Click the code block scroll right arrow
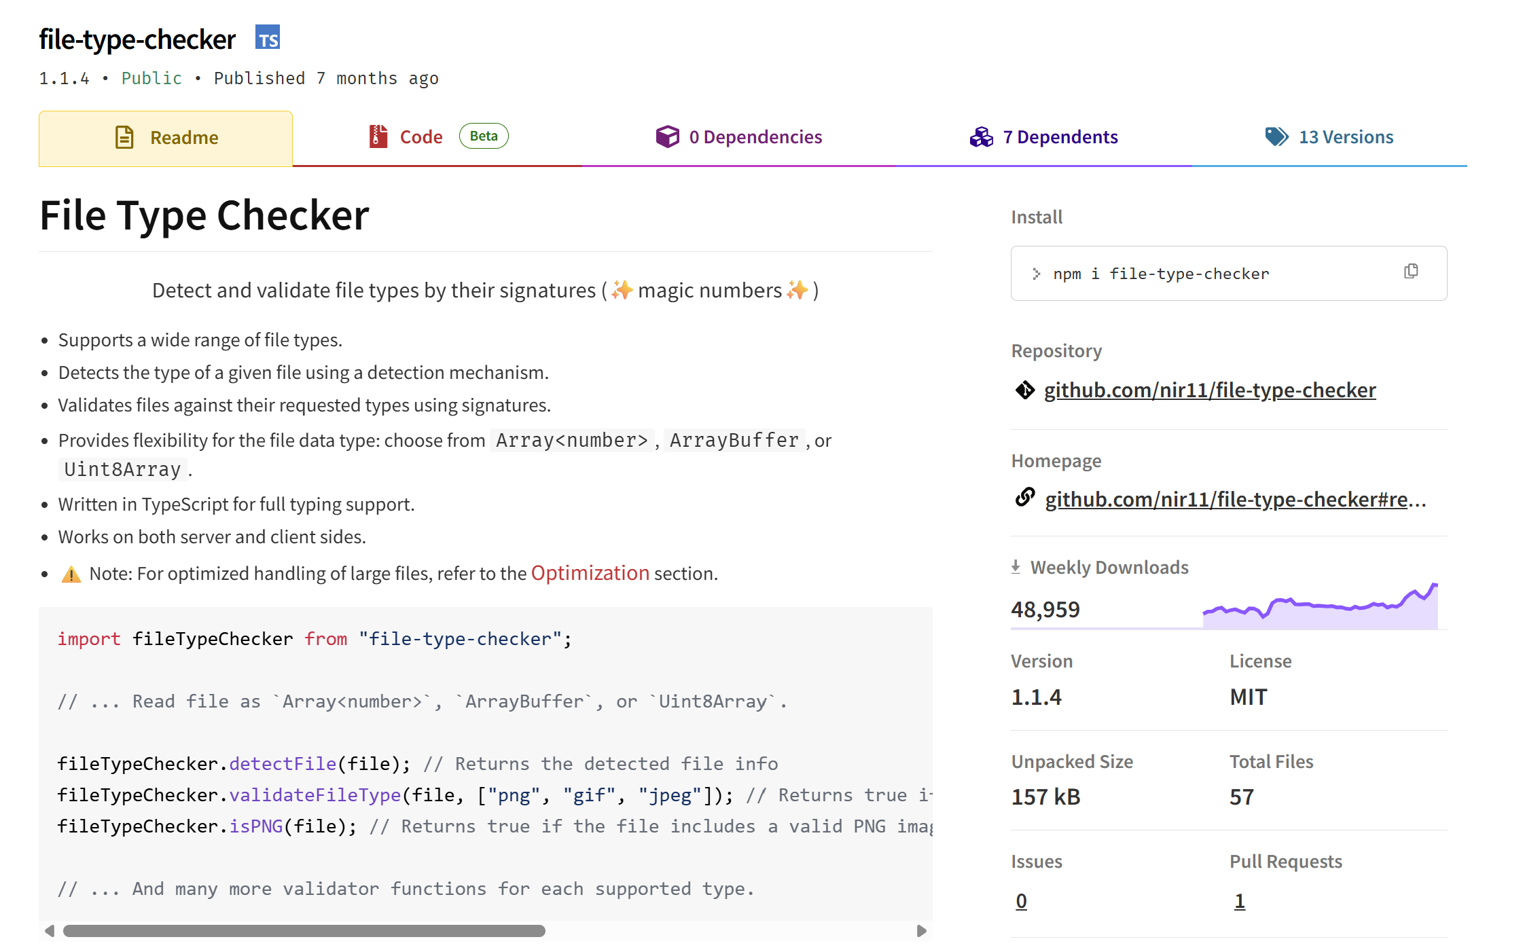The height and width of the screenshot is (952, 1523). (921, 931)
